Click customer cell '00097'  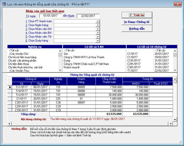pos(81,103)
